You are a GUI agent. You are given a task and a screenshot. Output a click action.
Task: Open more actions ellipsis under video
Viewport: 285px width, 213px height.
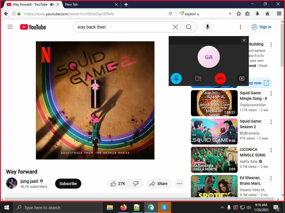pos(179,184)
